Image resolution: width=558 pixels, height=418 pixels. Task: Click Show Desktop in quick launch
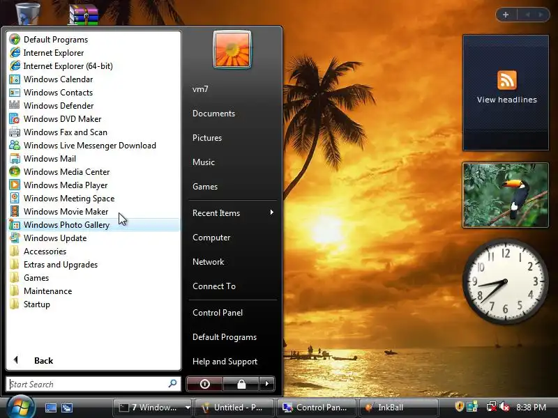[50, 408]
